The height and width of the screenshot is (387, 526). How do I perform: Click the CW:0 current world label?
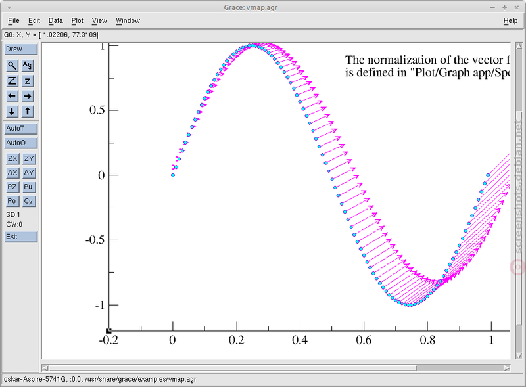click(x=14, y=224)
